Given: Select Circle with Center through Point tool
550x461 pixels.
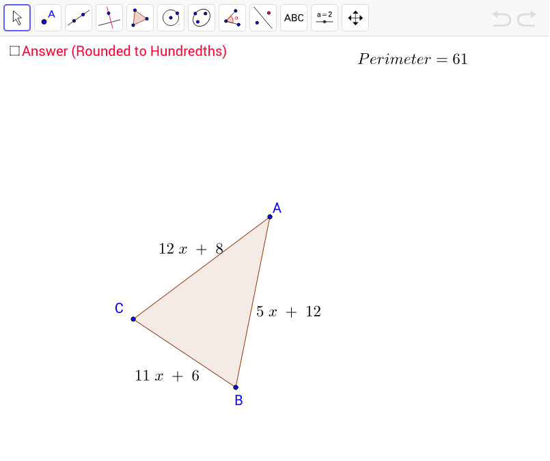Looking at the screenshot, I should point(171,18).
